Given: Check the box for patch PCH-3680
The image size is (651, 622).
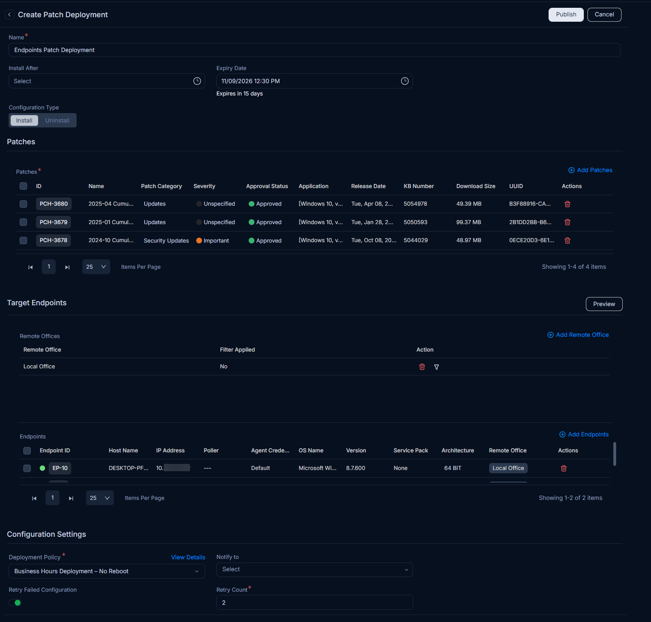Looking at the screenshot, I should pos(23,204).
